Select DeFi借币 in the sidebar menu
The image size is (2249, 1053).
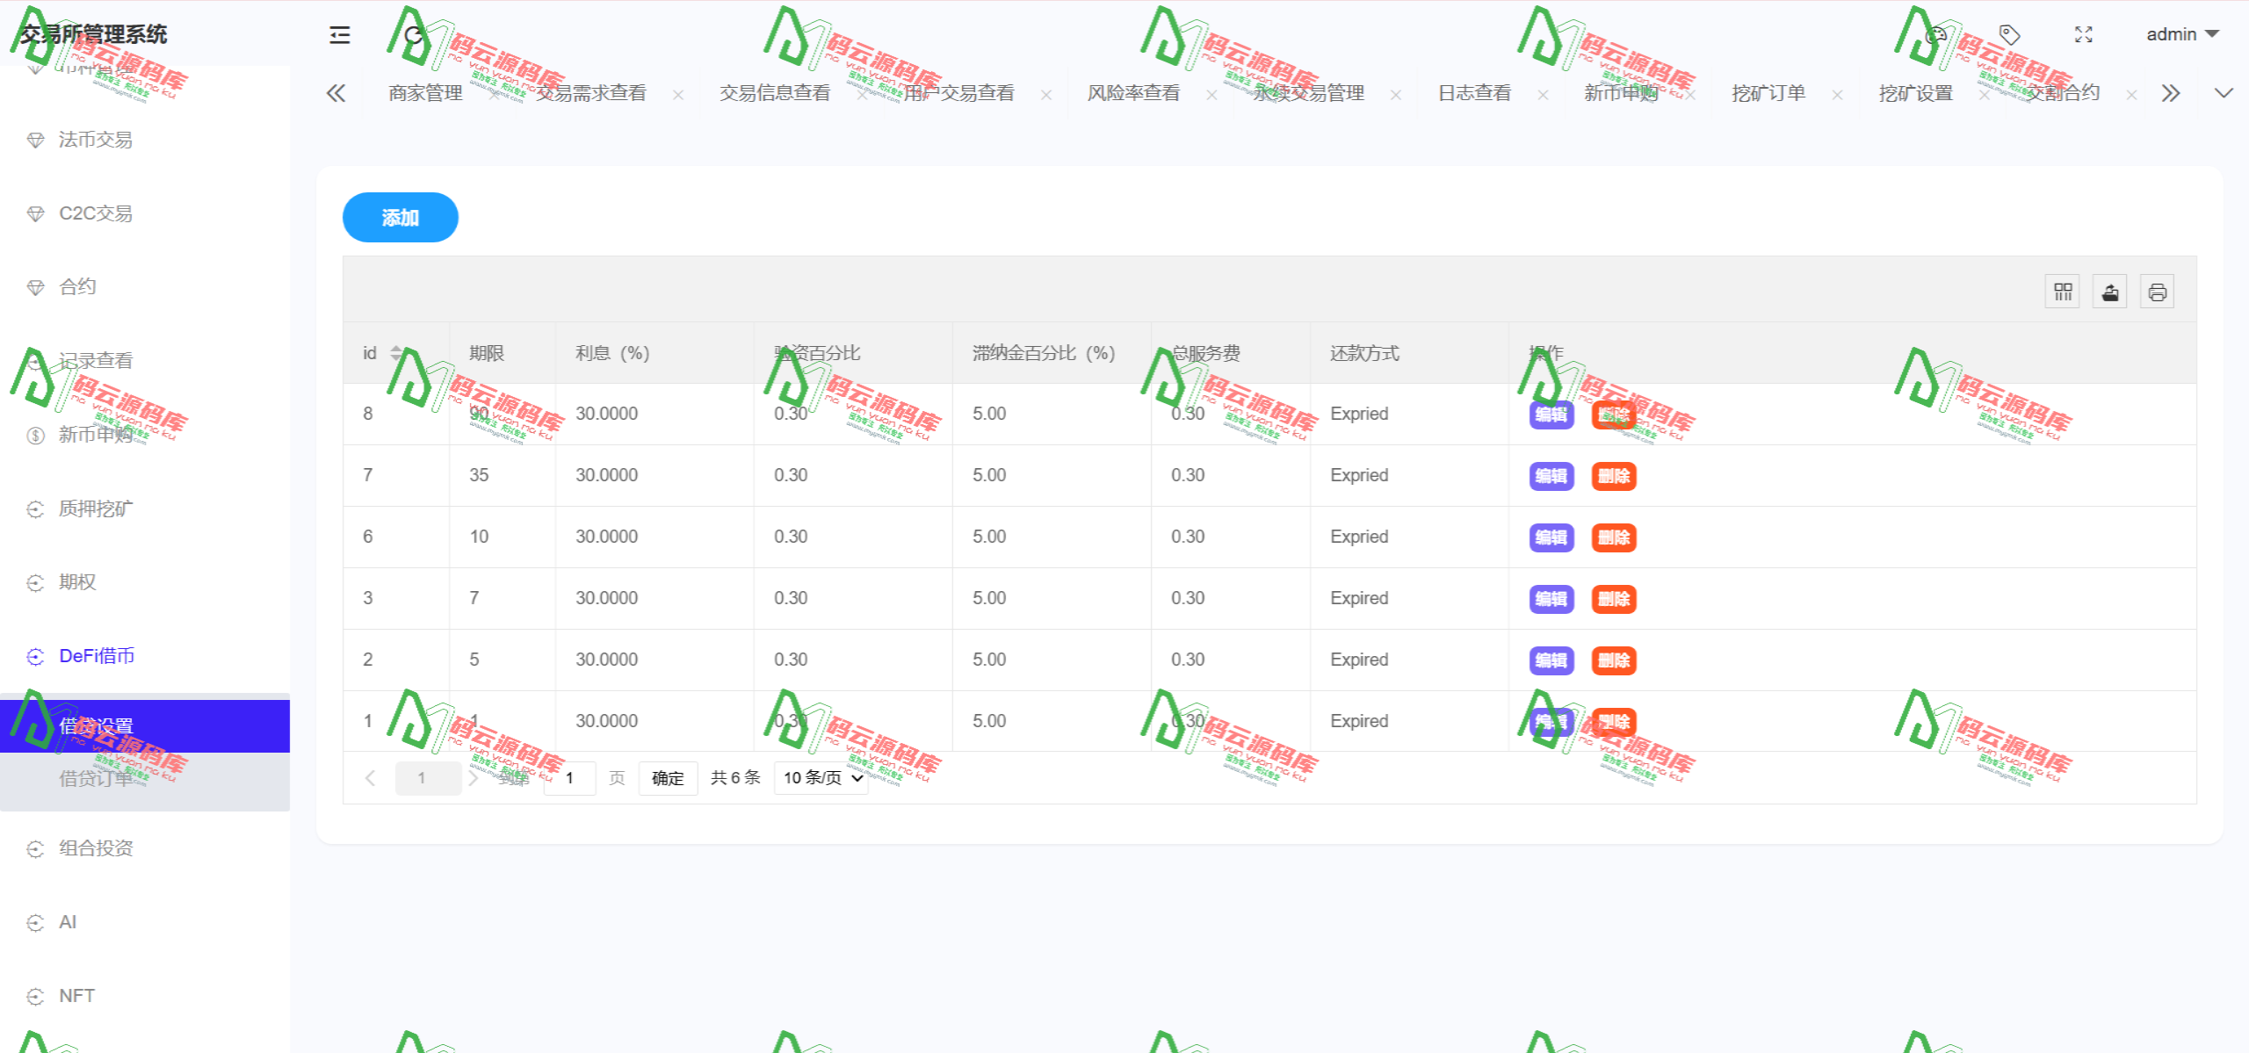tap(95, 655)
